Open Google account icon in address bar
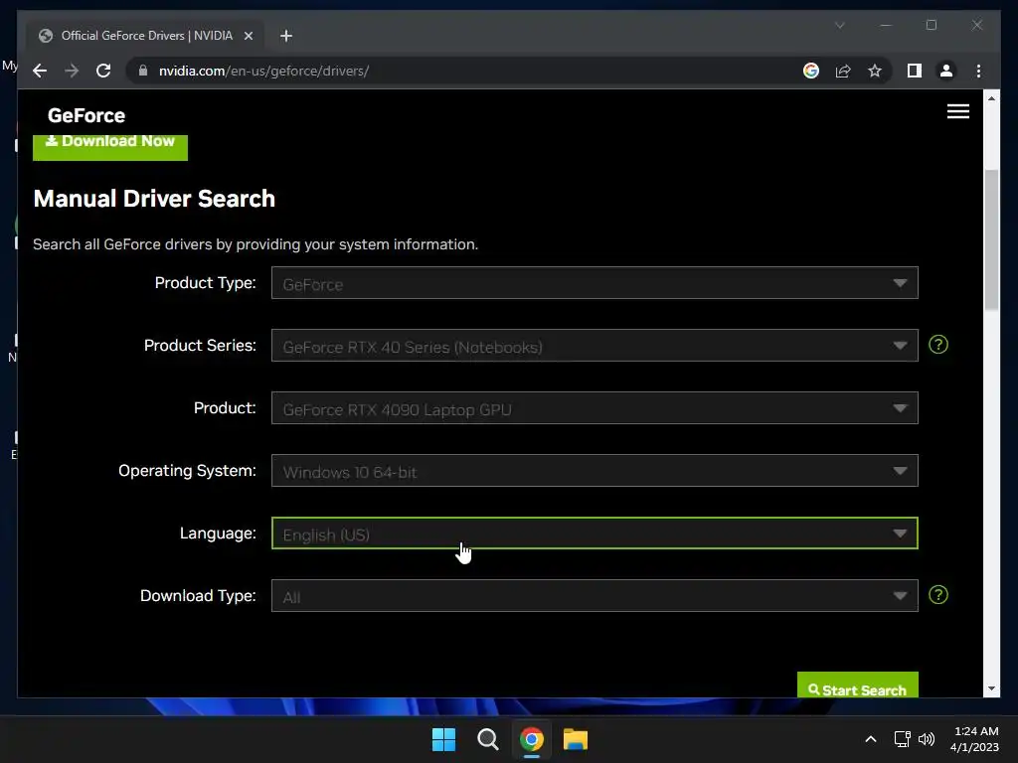This screenshot has height=763, width=1018. coord(811,71)
